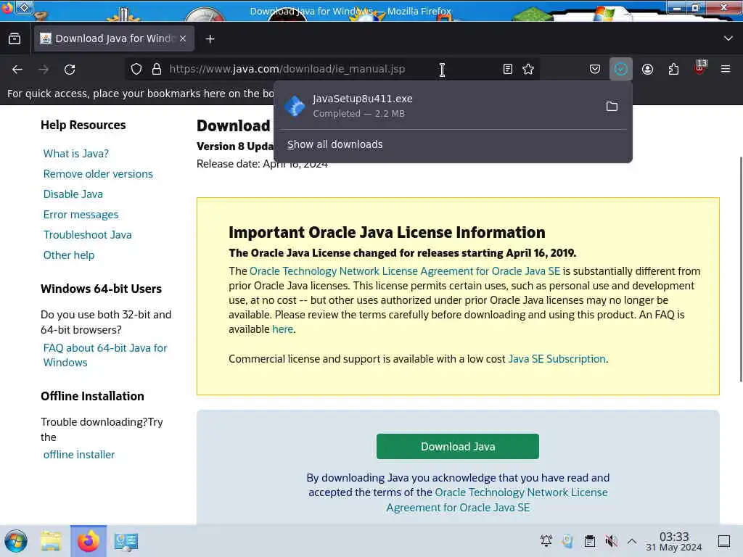Bookmark this page with the star icon

tap(528, 69)
